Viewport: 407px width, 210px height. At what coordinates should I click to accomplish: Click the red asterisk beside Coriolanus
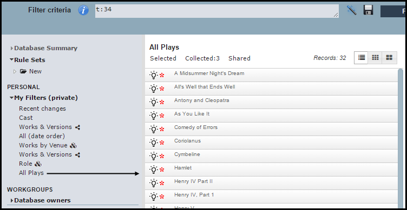click(x=162, y=143)
